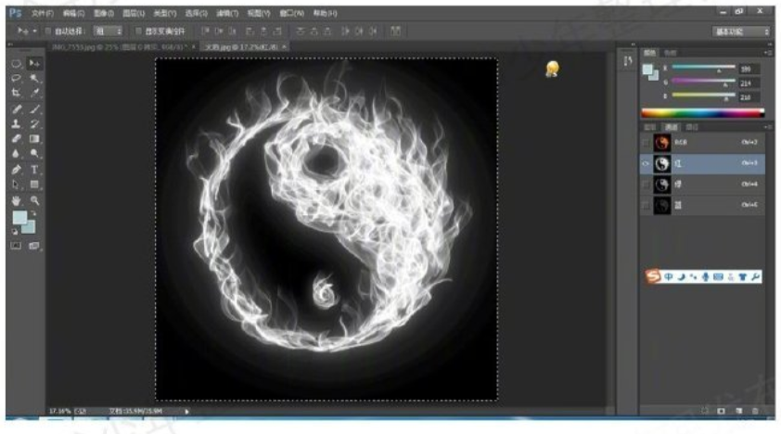Click the create new channel button

tap(738, 410)
